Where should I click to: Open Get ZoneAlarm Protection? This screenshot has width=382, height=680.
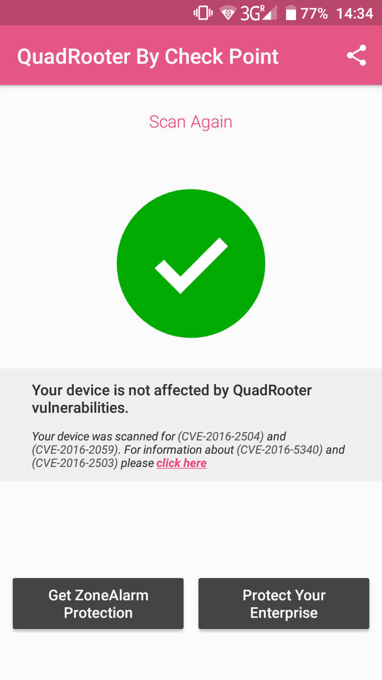pyautogui.click(x=98, y=603)
